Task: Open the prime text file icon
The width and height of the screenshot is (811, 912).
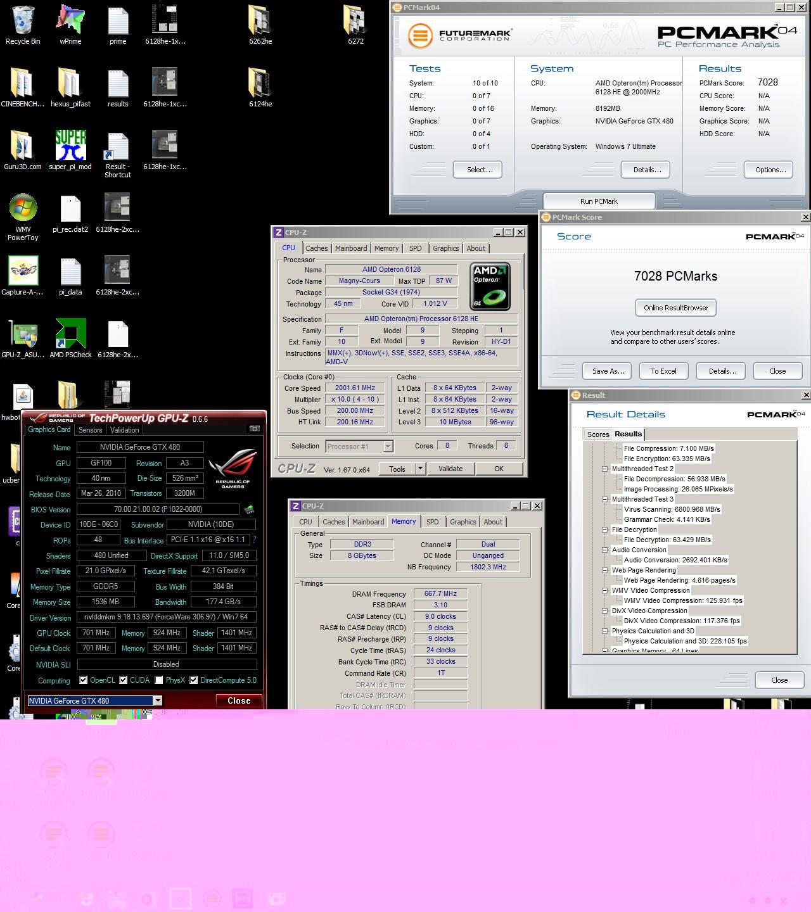Action: coord(118,25)
